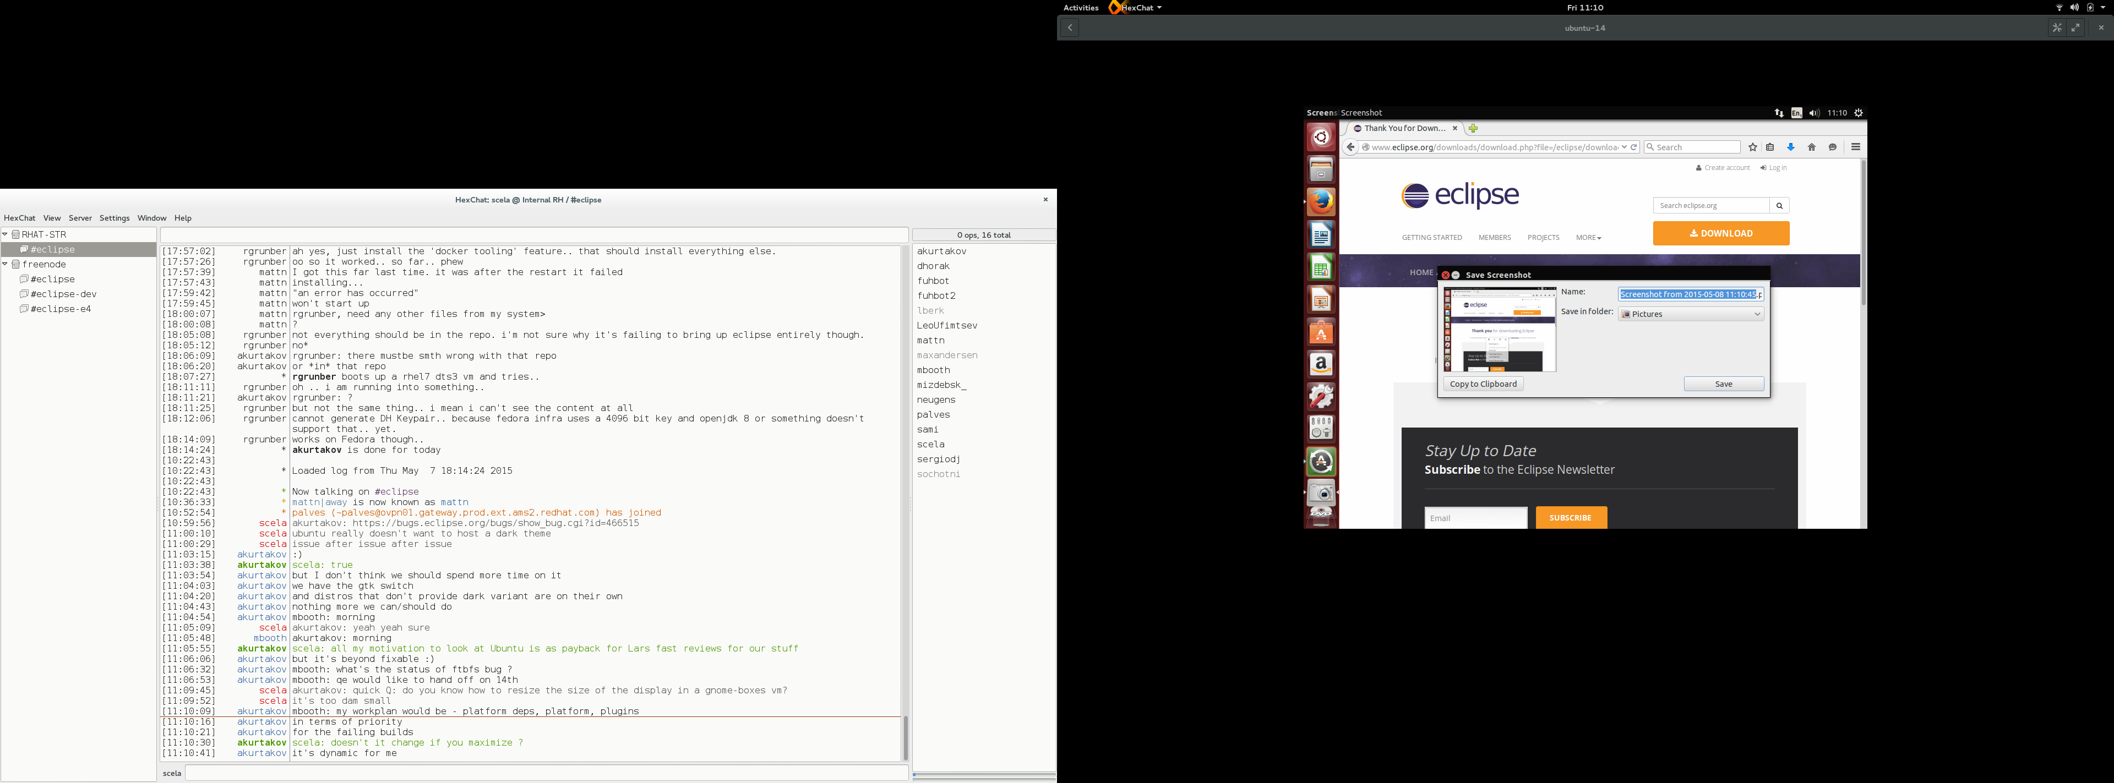This screenshot has width=2114, height=783.
Task: Open Firefox downloads arrow icon
Action: coord(1791,147)
